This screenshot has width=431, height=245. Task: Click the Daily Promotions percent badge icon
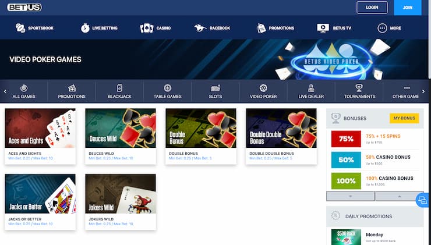[335, 215]
